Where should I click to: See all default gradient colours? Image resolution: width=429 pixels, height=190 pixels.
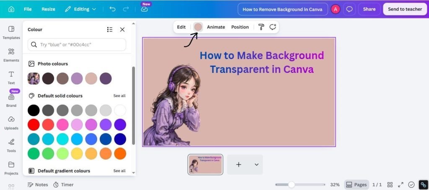[119, 171]
